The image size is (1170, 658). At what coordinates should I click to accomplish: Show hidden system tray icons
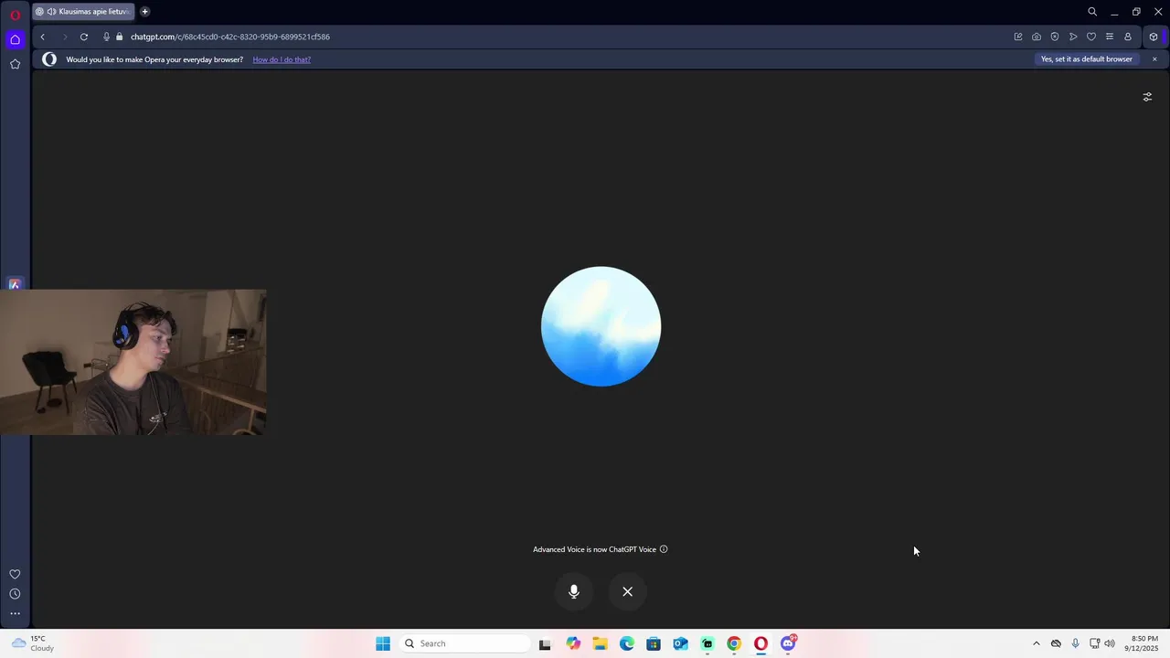point(1036,643)
